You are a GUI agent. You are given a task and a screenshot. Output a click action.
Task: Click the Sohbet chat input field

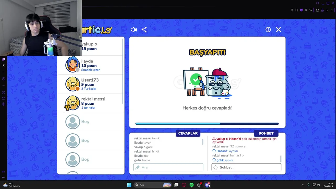coord(246,167)
